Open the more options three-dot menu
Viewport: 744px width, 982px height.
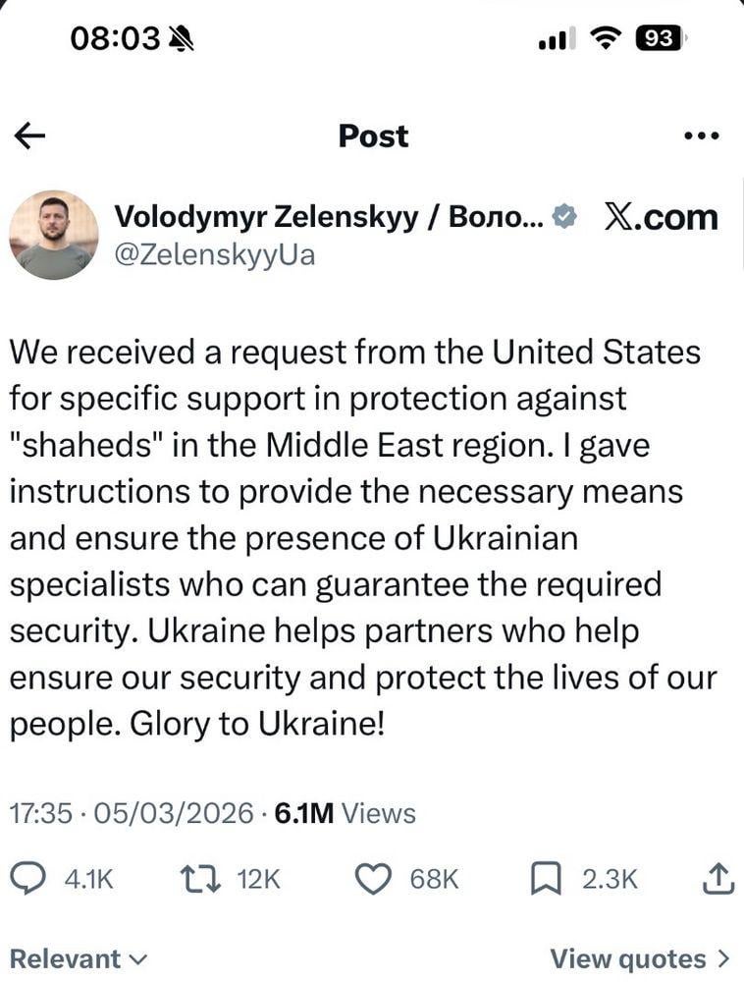(701, 136)
